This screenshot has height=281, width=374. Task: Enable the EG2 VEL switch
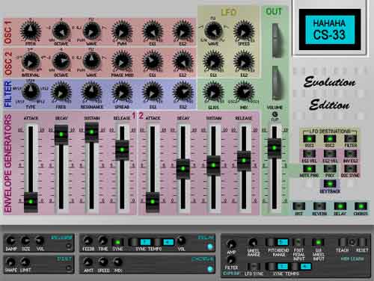click(330, 154)
